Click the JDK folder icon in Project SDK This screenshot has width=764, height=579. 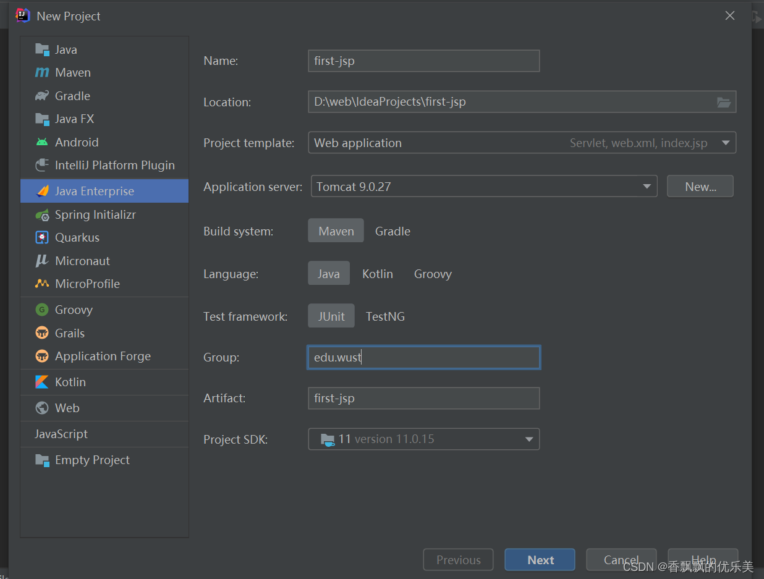pyautogui.click(x=328, y=439)
